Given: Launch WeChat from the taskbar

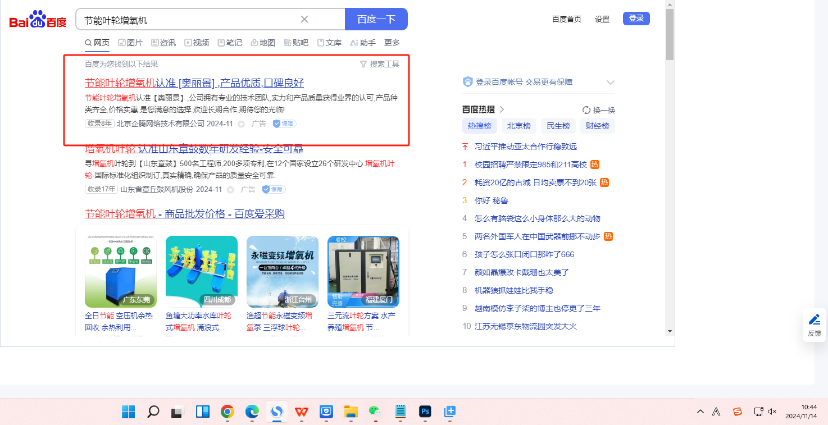Looking at the screenshot, I should pos(375,412).
